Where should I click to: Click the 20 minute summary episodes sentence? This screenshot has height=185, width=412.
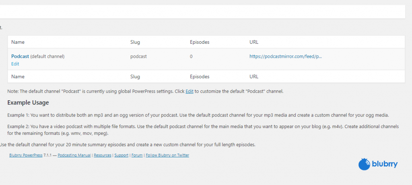pos(128,144)
